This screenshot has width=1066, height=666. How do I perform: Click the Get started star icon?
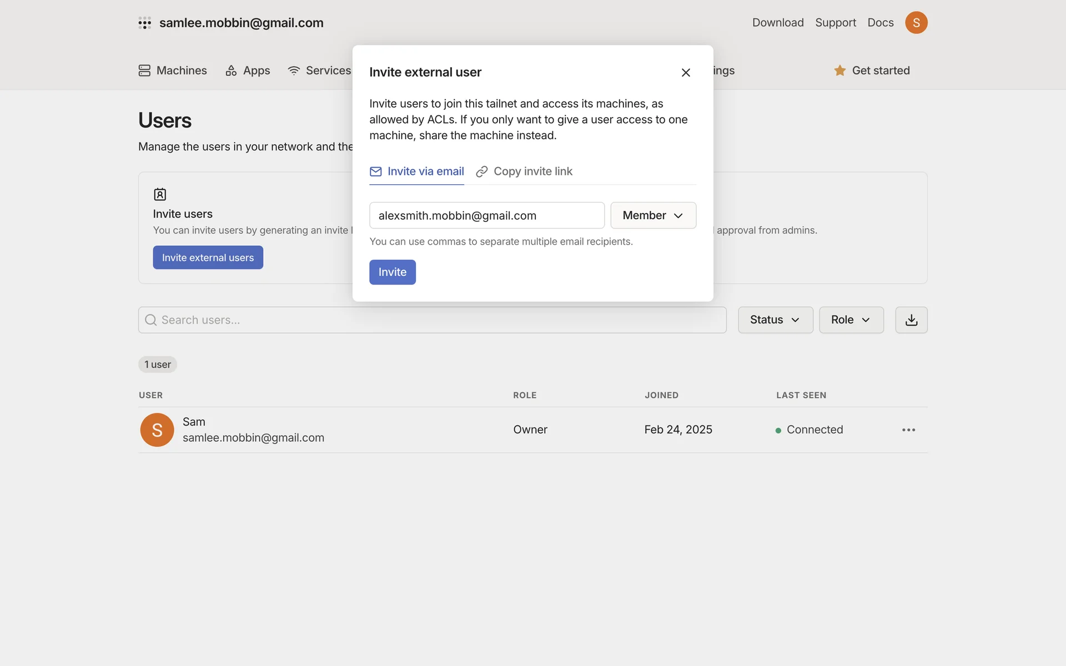[839, 70]
